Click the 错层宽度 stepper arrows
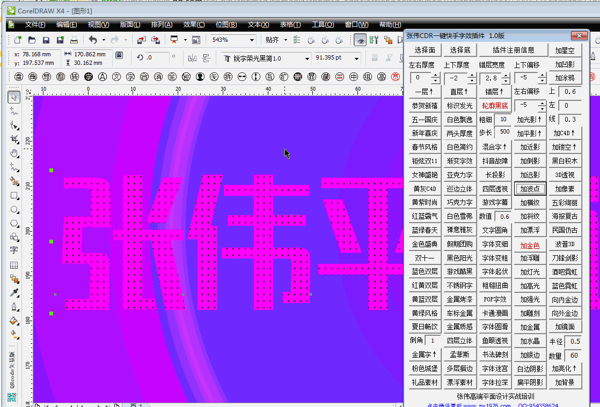The width and height of the screenshot is (600, 407). pyautogui.click(x=506, y=78)
